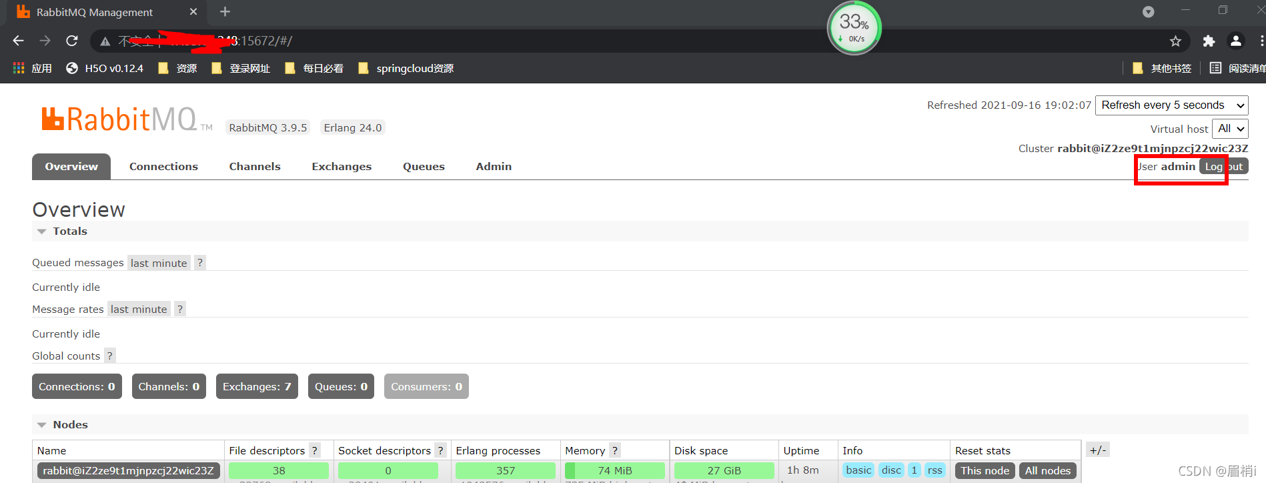Switch to the Queues tab
1266x483 pixels.
424,167
